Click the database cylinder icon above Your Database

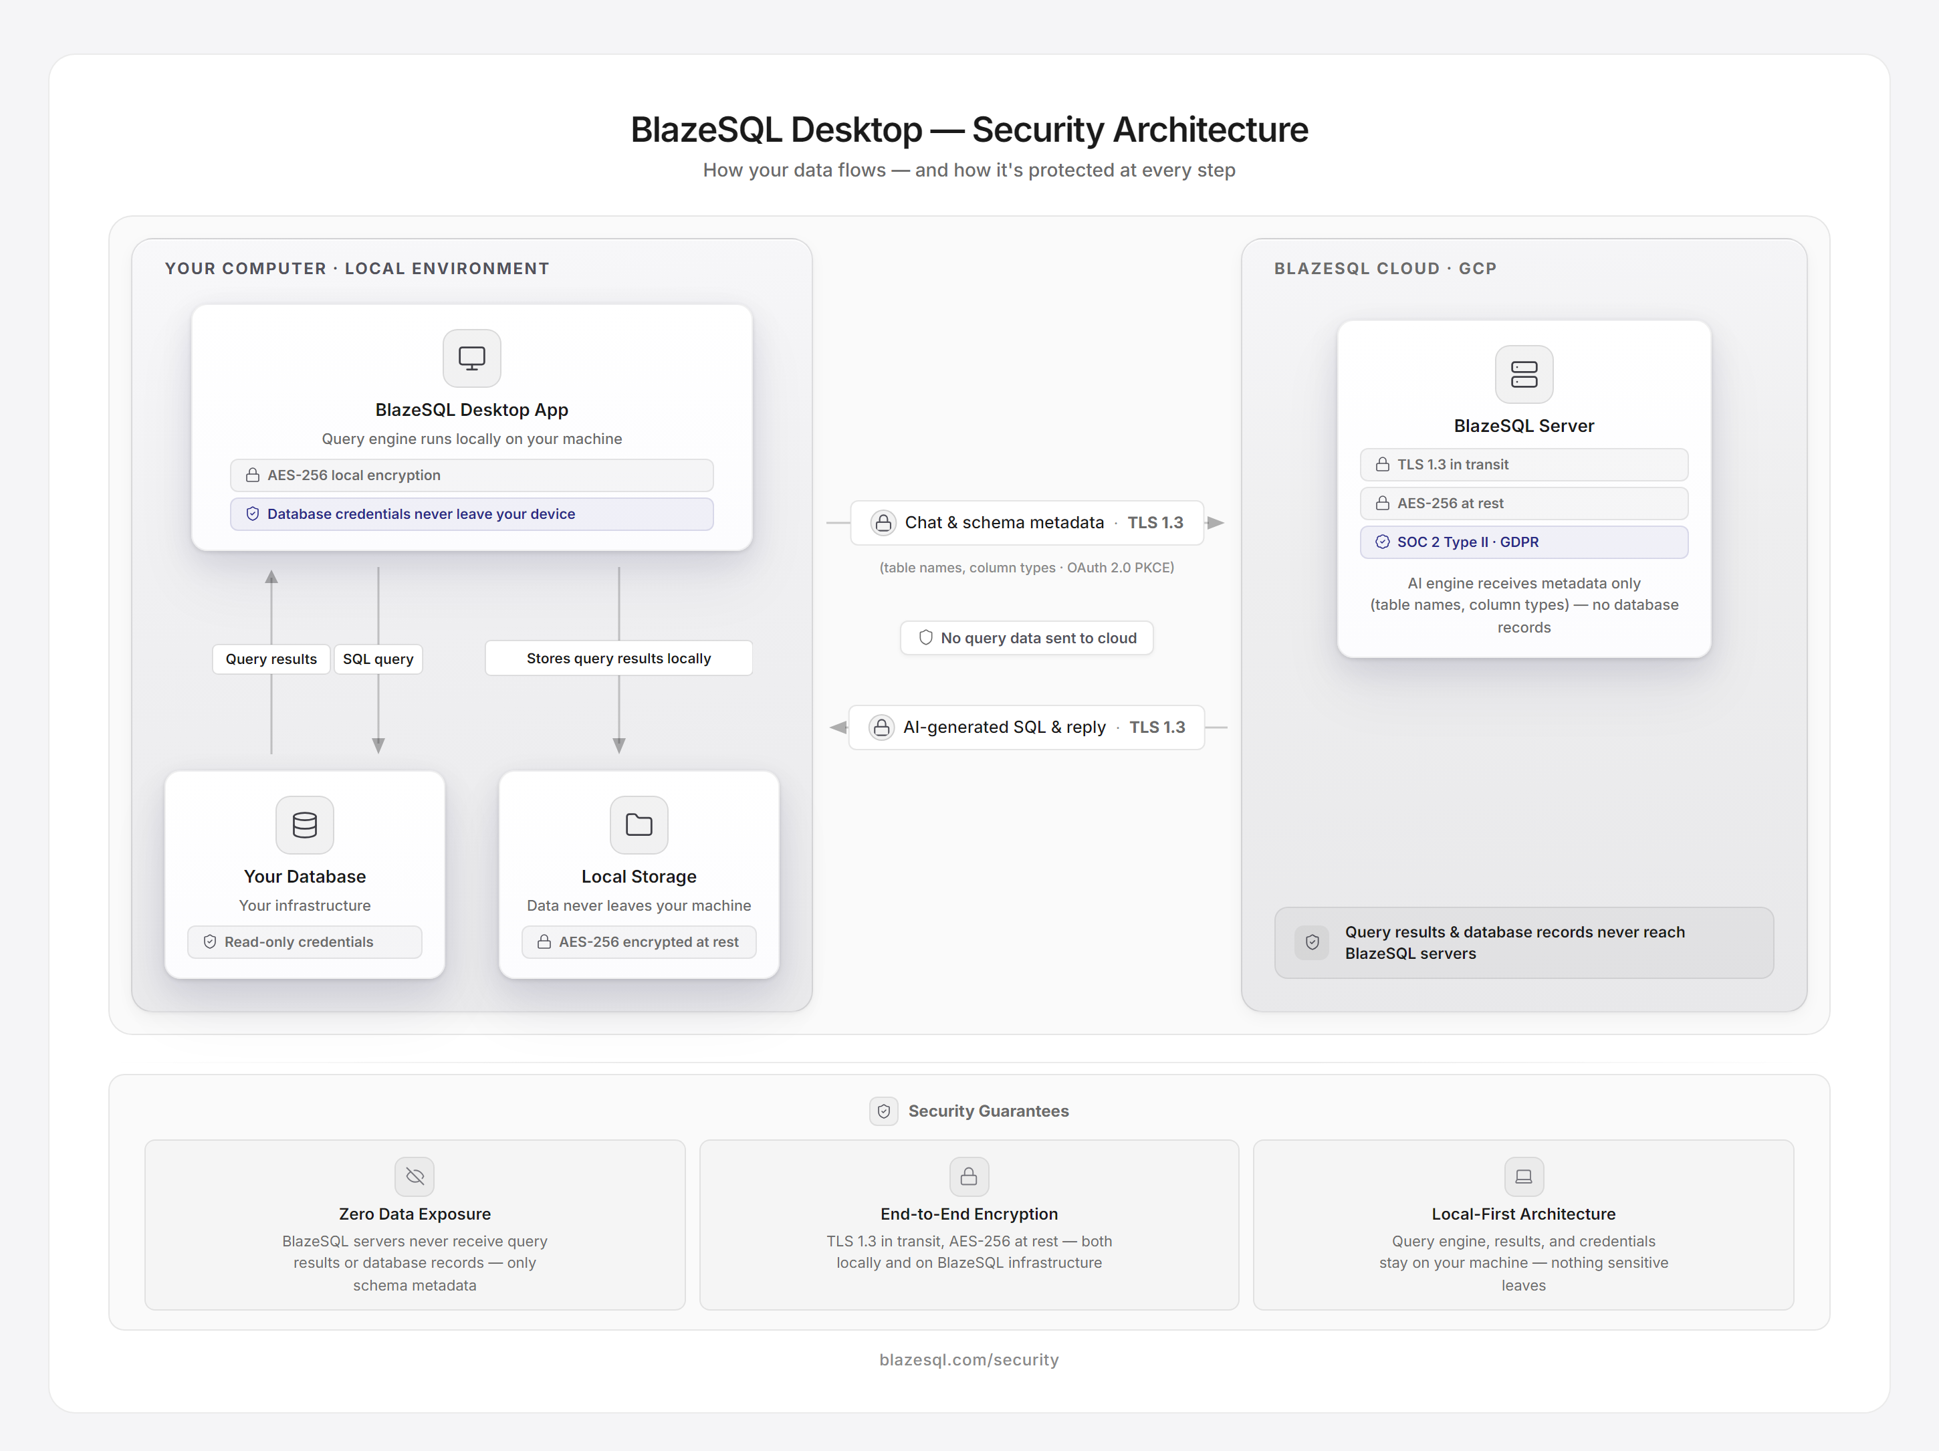304,825
